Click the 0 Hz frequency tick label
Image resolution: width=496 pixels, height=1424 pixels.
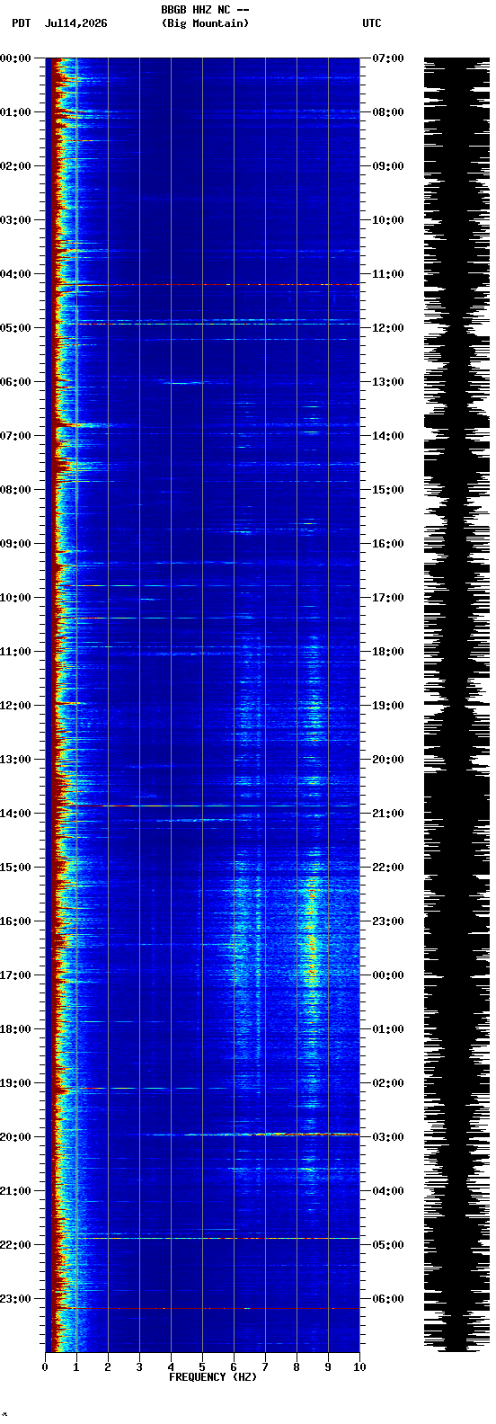pos(45,1367)
